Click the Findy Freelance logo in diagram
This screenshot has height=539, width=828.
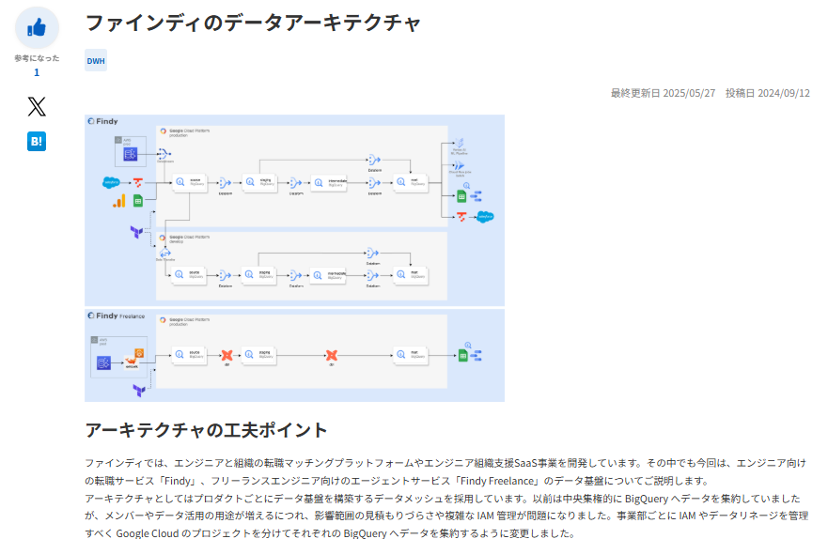[117, 316]
